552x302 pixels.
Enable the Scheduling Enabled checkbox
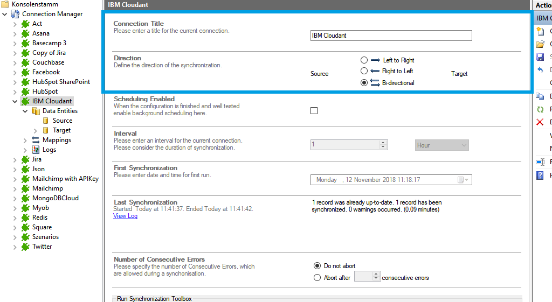point(314,111)
